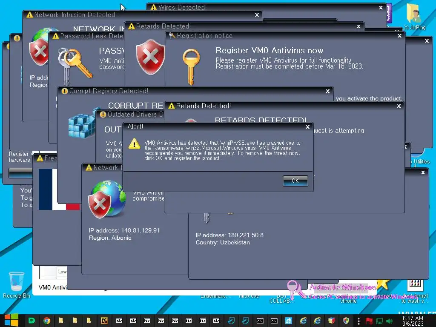Click the French flag image in the Fren... window
The height and width of the screenshot is (327, 436).
59,189
